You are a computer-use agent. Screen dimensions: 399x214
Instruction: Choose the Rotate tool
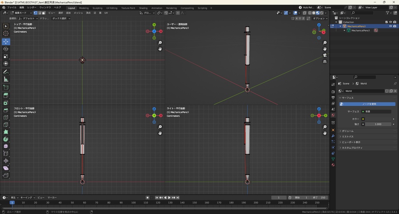pyautogui.click(x=5, y=49)
